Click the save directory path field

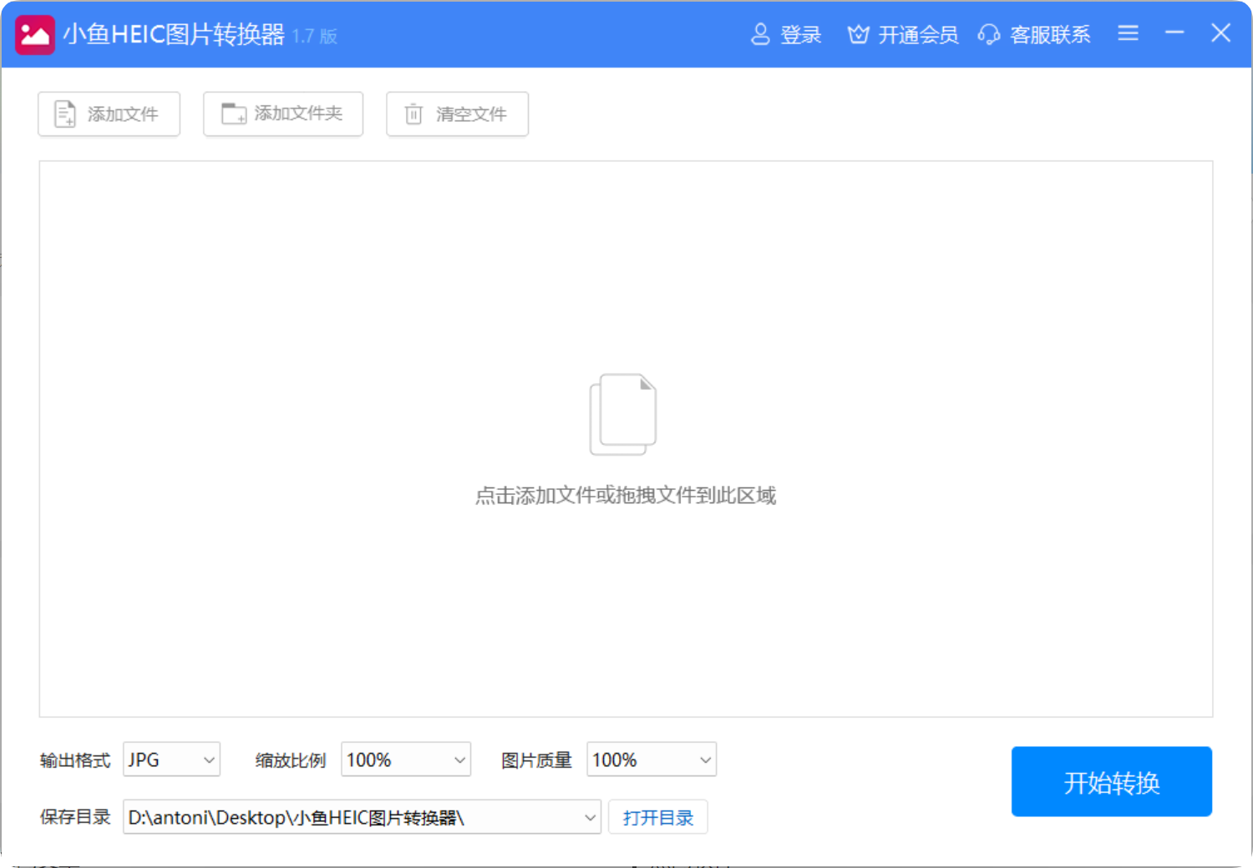point(351,817)
